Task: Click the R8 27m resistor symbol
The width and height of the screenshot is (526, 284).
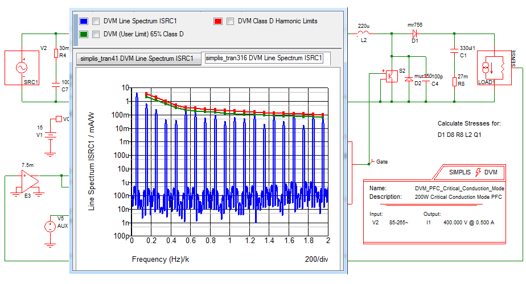Action: (454, 82)
